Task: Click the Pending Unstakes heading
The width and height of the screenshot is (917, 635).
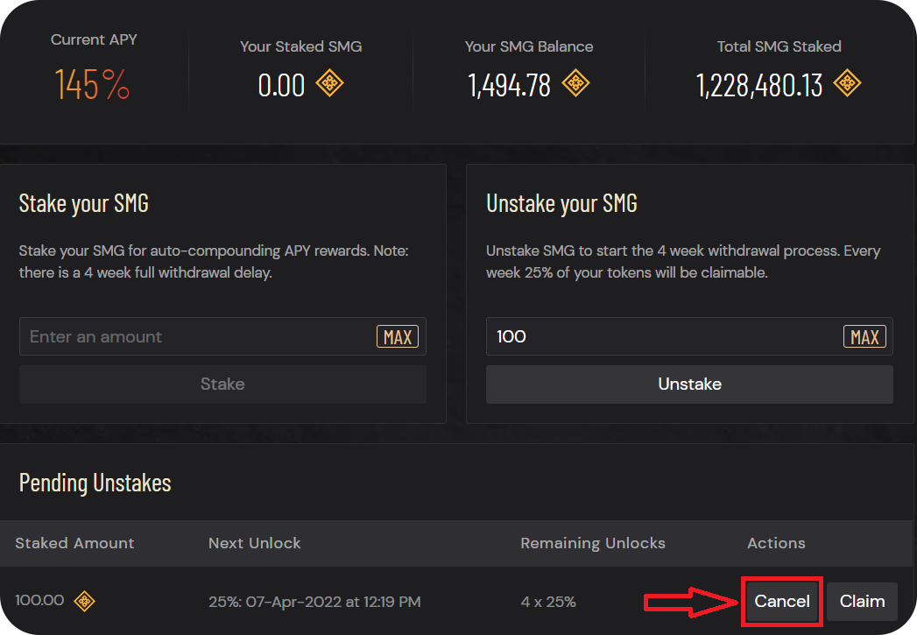Action: 95,483
